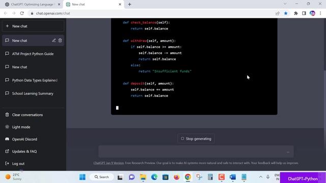Click the pencil edit icon on the selected New chat
Screen dimensions: 326x183
(54, 41)
